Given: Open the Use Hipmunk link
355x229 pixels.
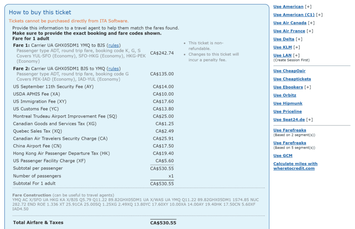Looking at the screenshot, I should (x=288, y=103).
